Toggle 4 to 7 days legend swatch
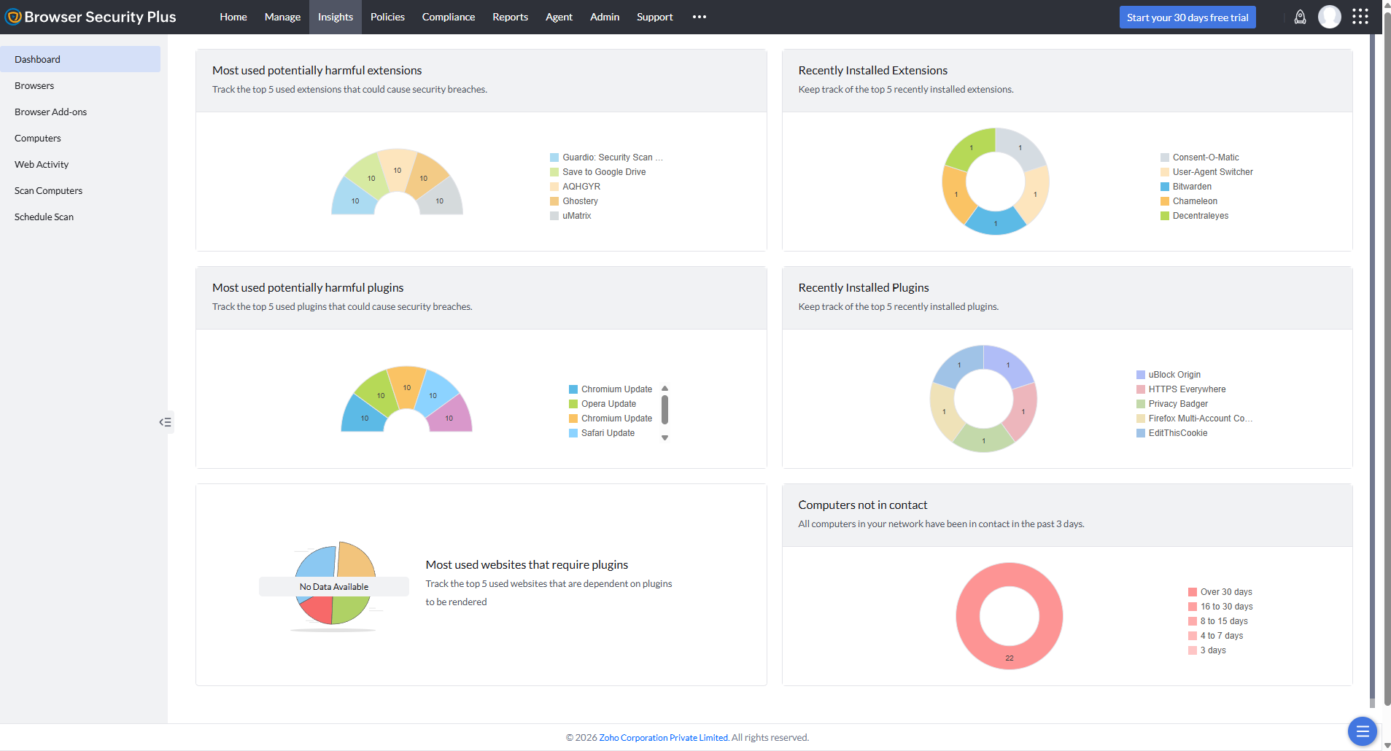The width and height of the screenshot is (1391, 751). click(x=1193, y=636)
